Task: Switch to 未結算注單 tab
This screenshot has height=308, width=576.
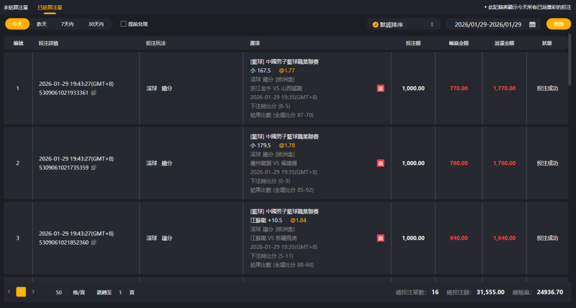Action: (x=15, y=7)
